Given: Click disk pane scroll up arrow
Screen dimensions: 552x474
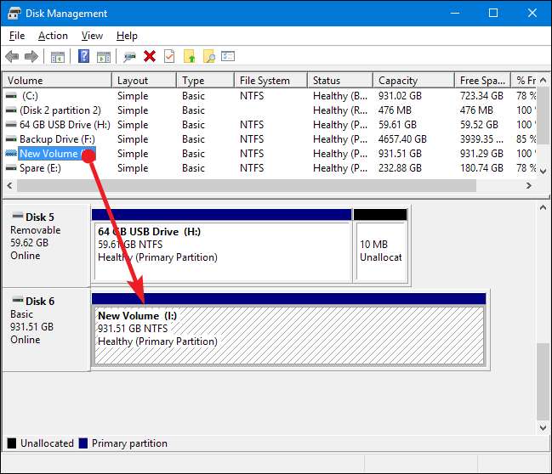Looking at the screenshot, I should (x=543, y=207).
